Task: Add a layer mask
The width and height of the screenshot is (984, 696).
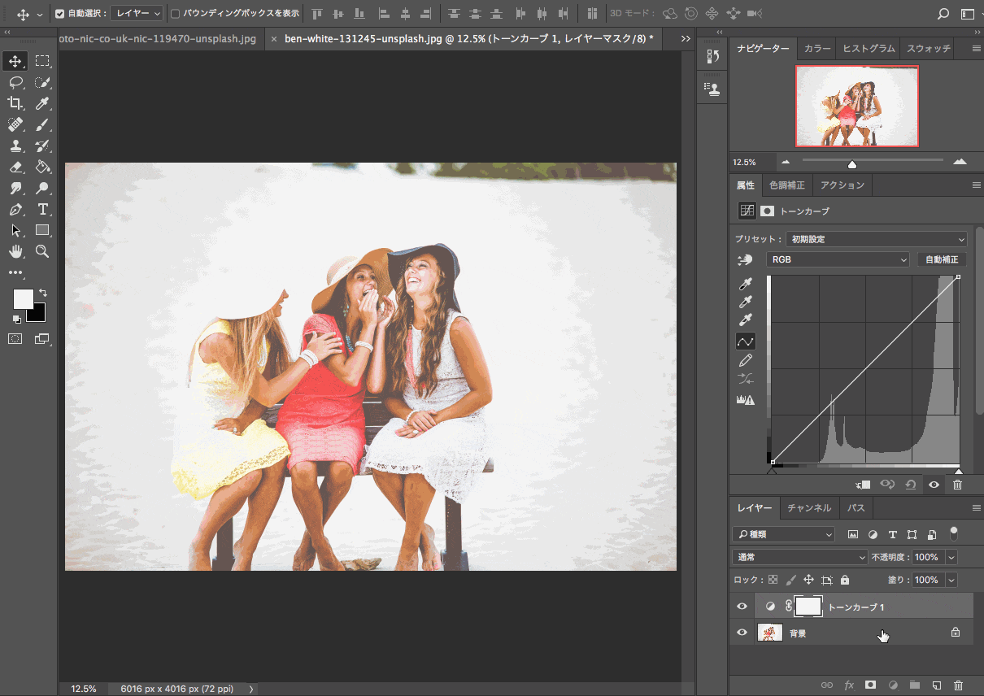Action: click(870, 685)
